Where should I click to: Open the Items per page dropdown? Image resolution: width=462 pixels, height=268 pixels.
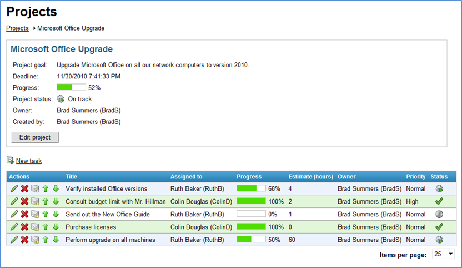pos(444,254)
